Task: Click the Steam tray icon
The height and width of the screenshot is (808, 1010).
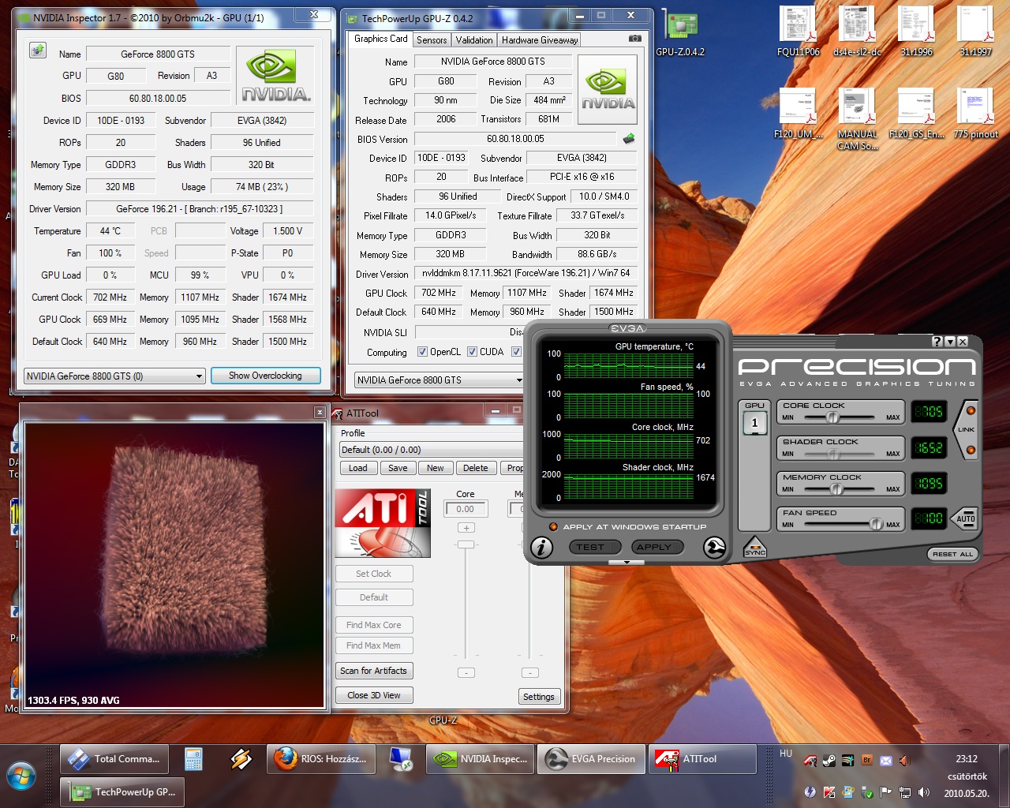Action: (x=829, y=761)
